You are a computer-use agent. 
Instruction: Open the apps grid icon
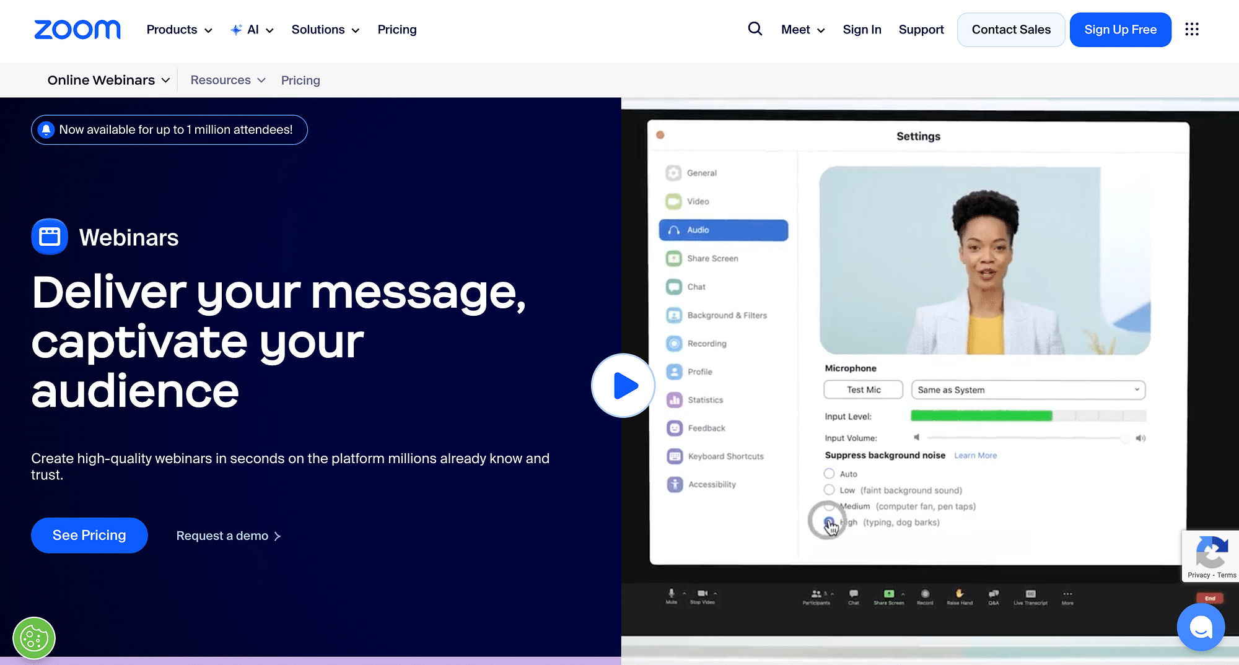pos(1192,29)
